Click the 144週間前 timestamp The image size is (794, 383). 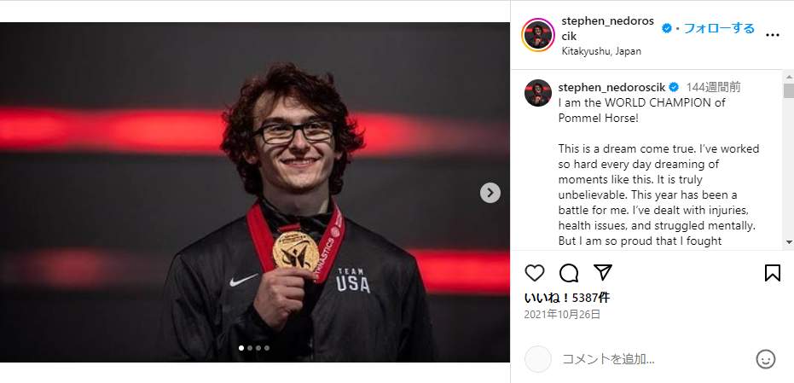713,87
